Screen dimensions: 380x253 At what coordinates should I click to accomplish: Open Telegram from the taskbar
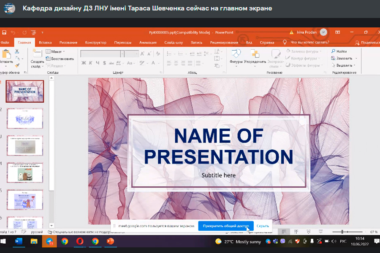[x=49, y=242]
